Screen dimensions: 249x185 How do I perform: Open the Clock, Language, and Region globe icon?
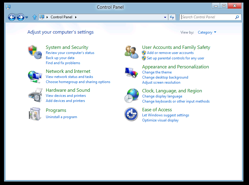coord(132,96)
